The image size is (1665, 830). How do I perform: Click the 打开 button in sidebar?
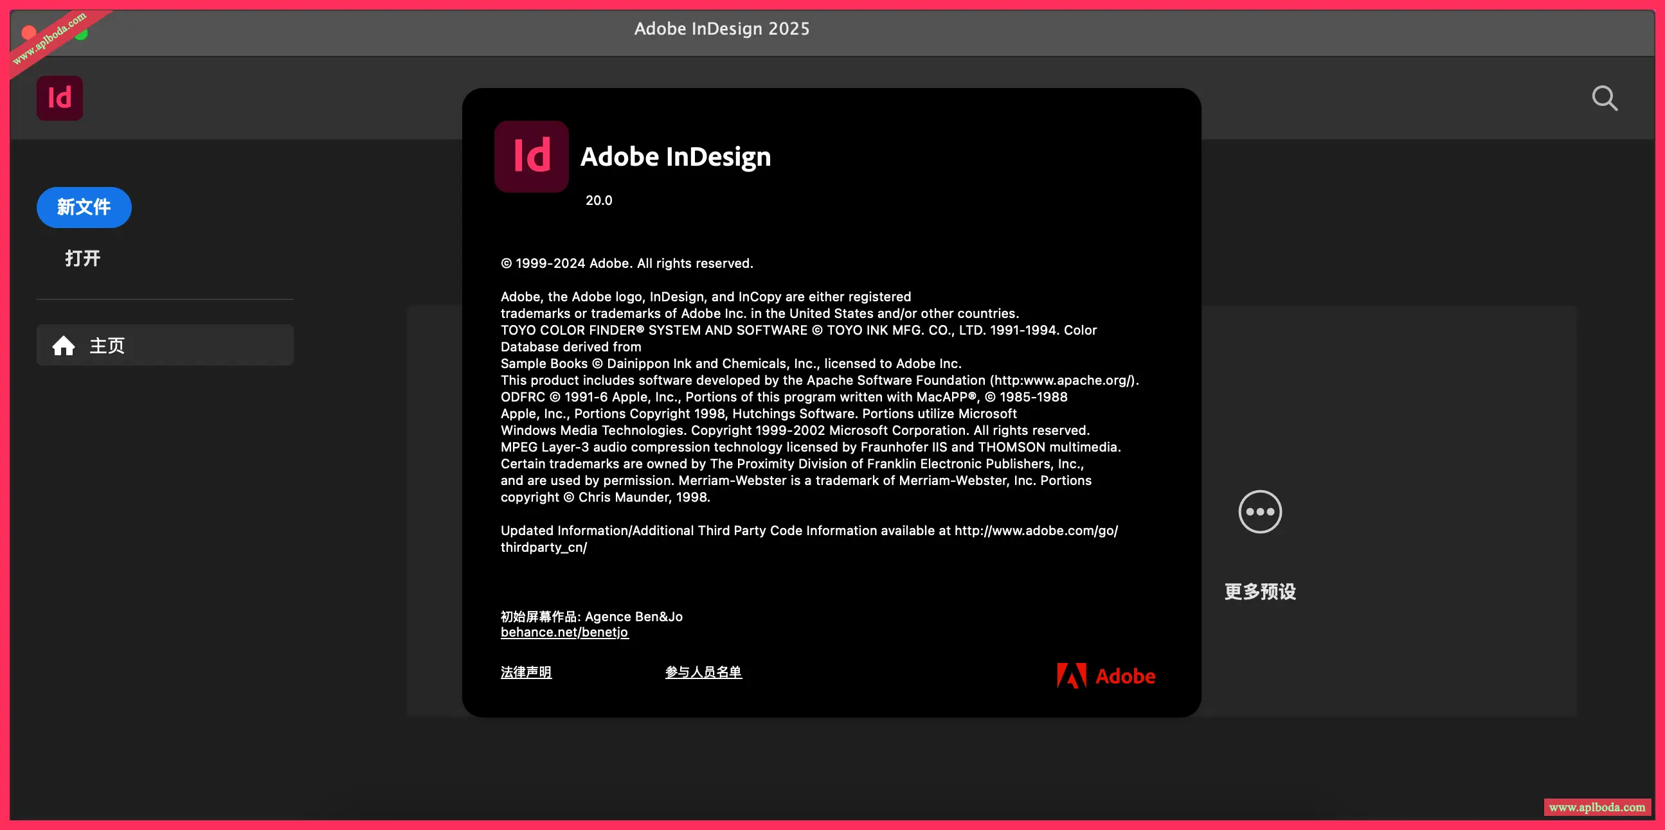coord(83,258)
